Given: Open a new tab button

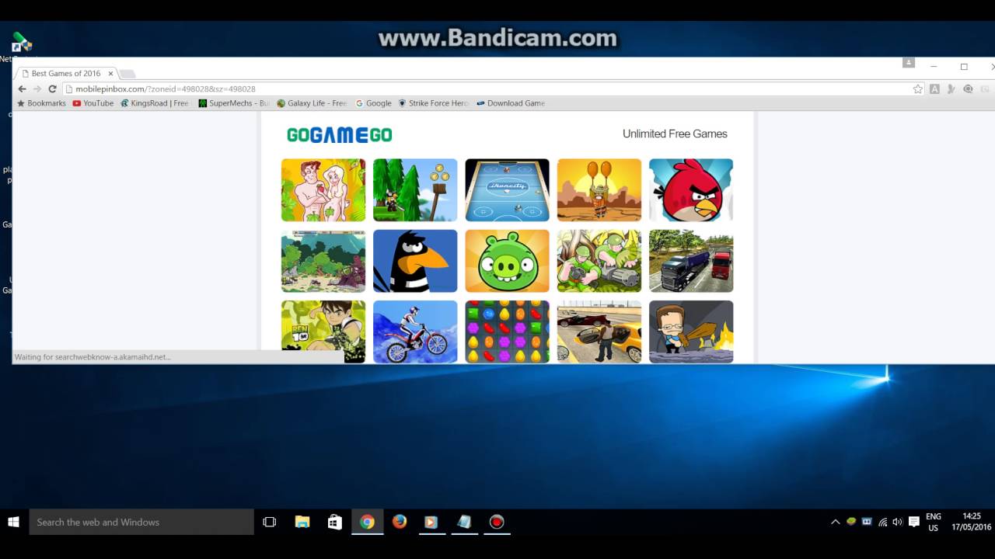Looking at the screenshot, I should 127,74.
